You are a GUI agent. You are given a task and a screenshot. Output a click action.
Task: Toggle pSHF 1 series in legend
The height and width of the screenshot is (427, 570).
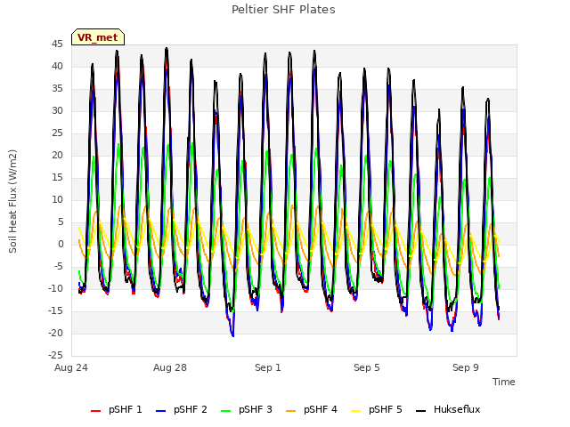tap(117, 409)
